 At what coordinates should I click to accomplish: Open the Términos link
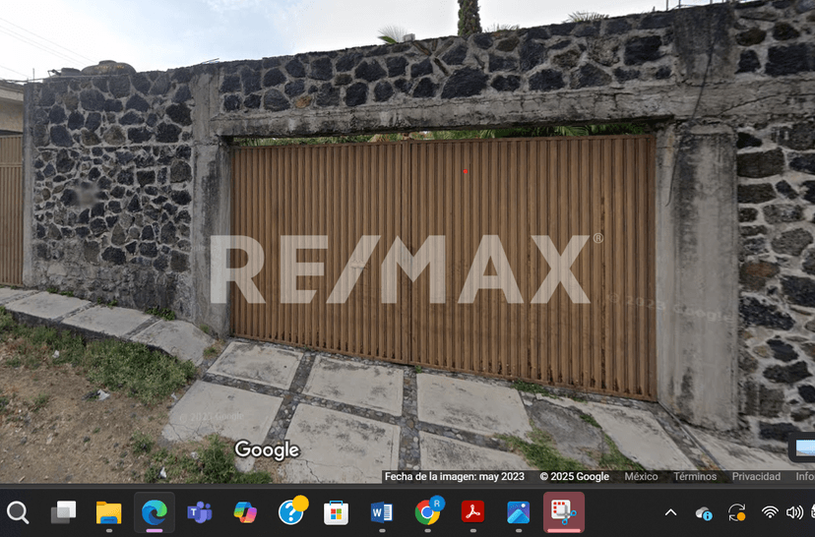[695, 477]
